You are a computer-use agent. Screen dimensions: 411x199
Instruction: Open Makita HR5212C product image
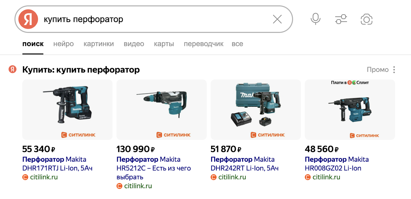click(x=162, y=110)
